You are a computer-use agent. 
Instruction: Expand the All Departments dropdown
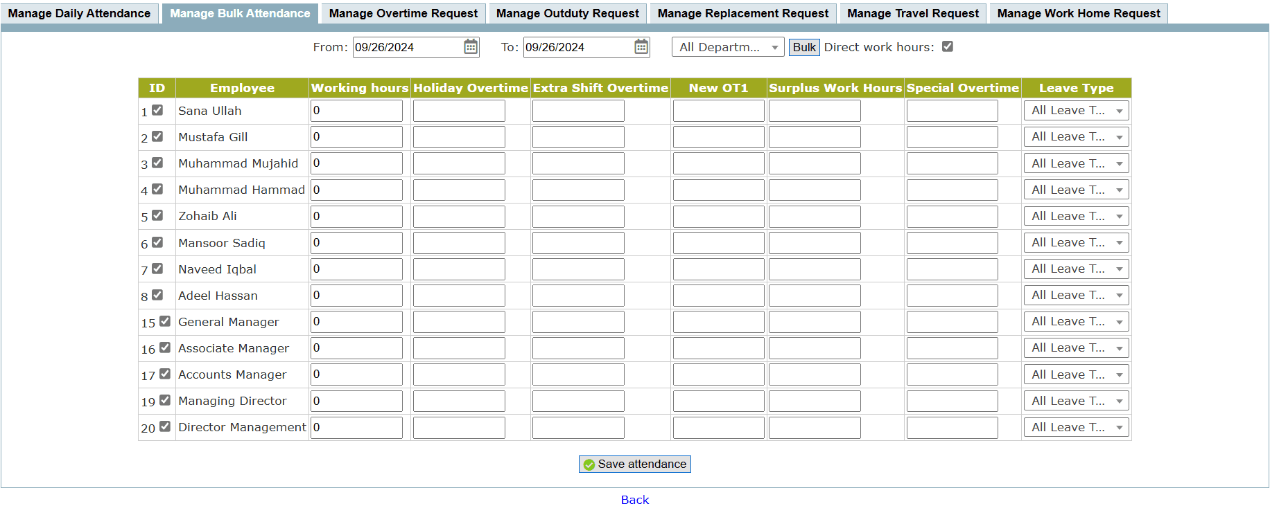[727, 47]
